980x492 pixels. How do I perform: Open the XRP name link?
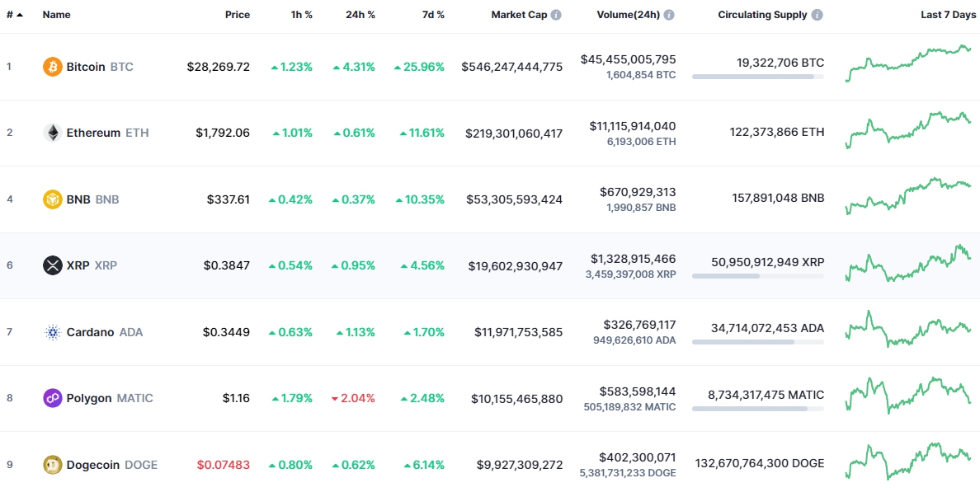[78, 265]
